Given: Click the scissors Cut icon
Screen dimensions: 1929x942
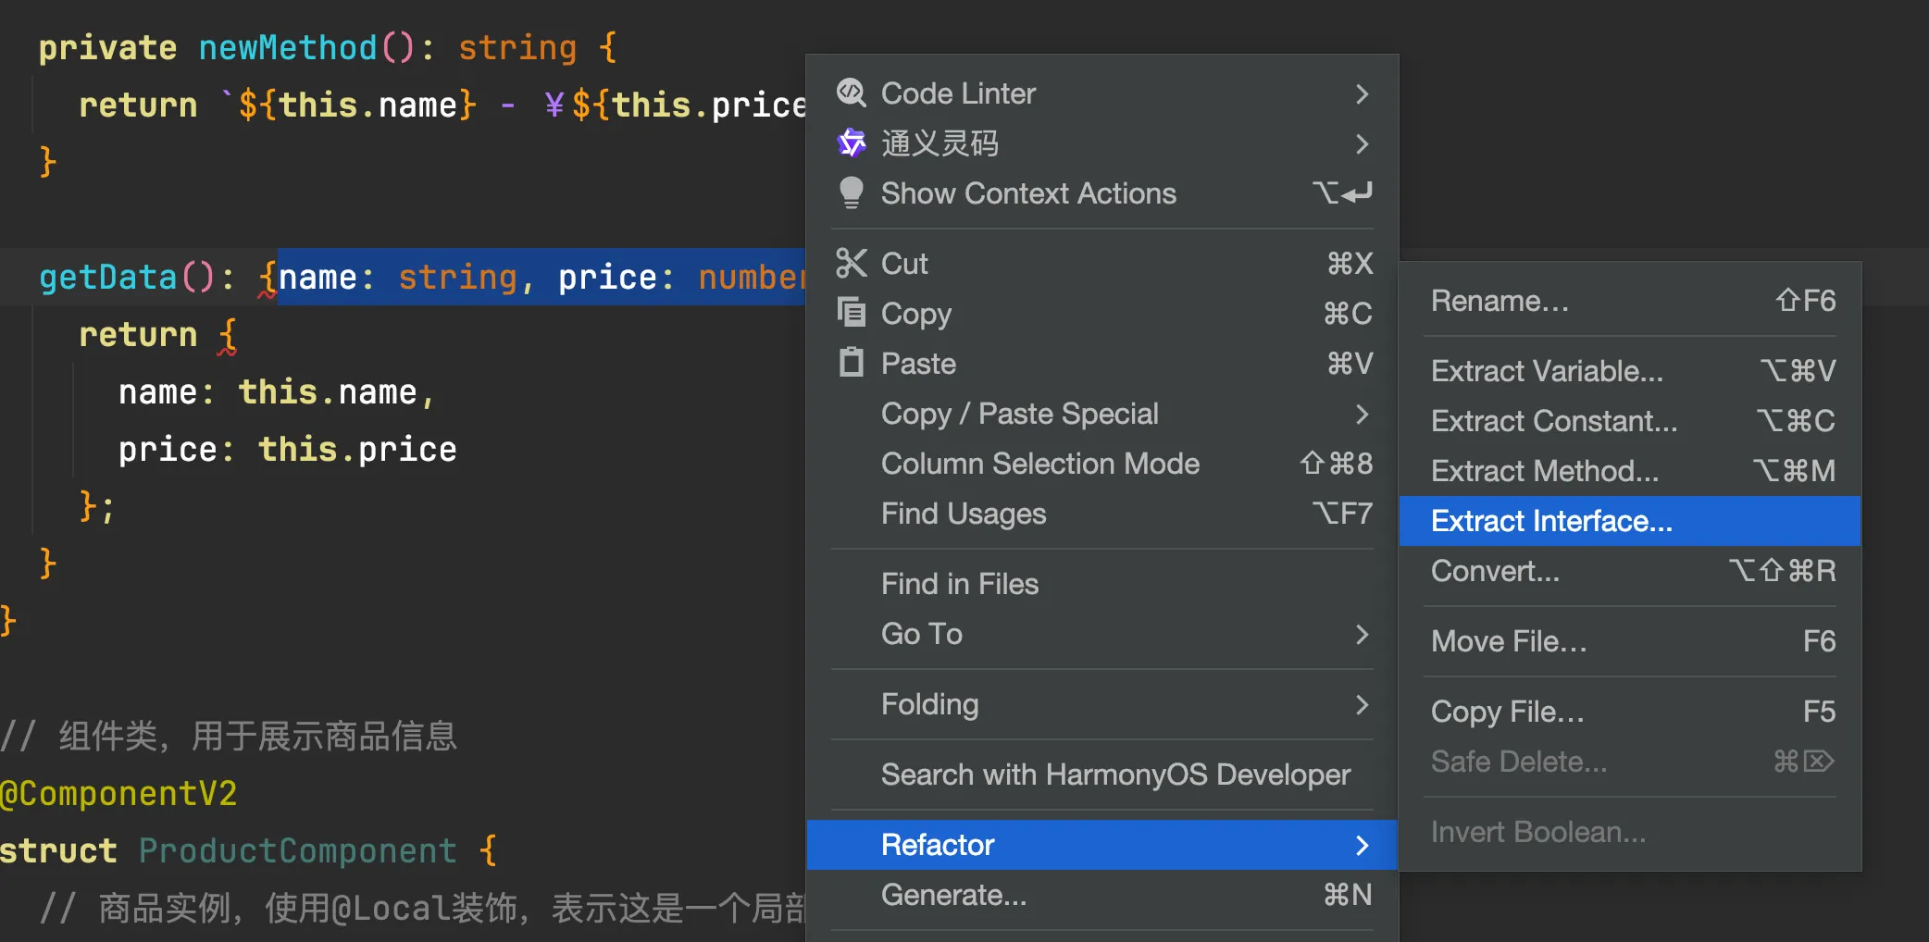Looking at the screenshot, I should pos(851,264).
